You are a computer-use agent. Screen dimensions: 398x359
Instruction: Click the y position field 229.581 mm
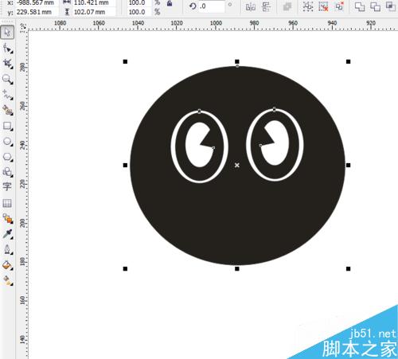point(36,12)
